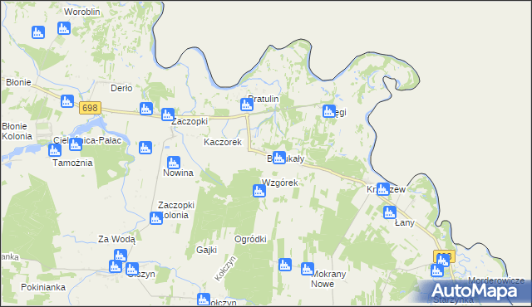Click the diagonal Kołczyn road label
Image resolution: width=532 pixels, height=307 pixels.
pos(225,268)
